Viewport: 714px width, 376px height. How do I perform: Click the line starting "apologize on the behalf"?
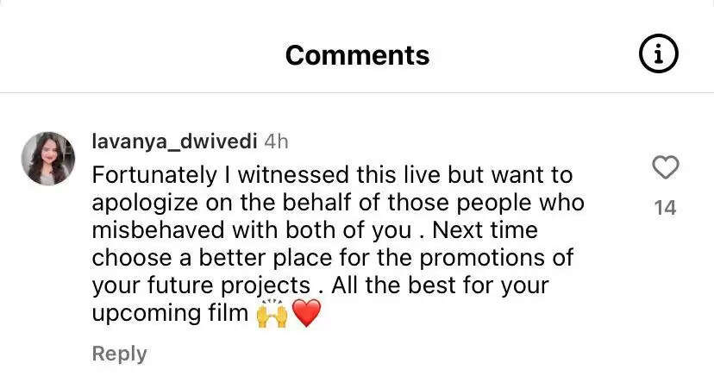pyautogui.click(x=338, y=203)
